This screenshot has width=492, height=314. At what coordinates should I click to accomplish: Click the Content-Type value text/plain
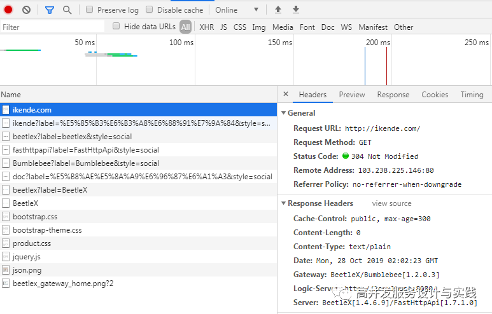tap(370, 247)
